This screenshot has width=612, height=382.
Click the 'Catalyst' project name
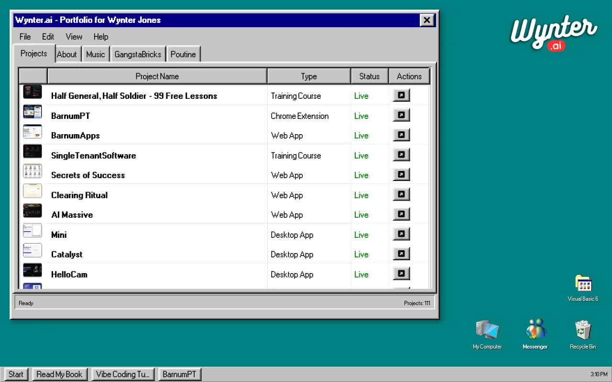tap(67, 255)
